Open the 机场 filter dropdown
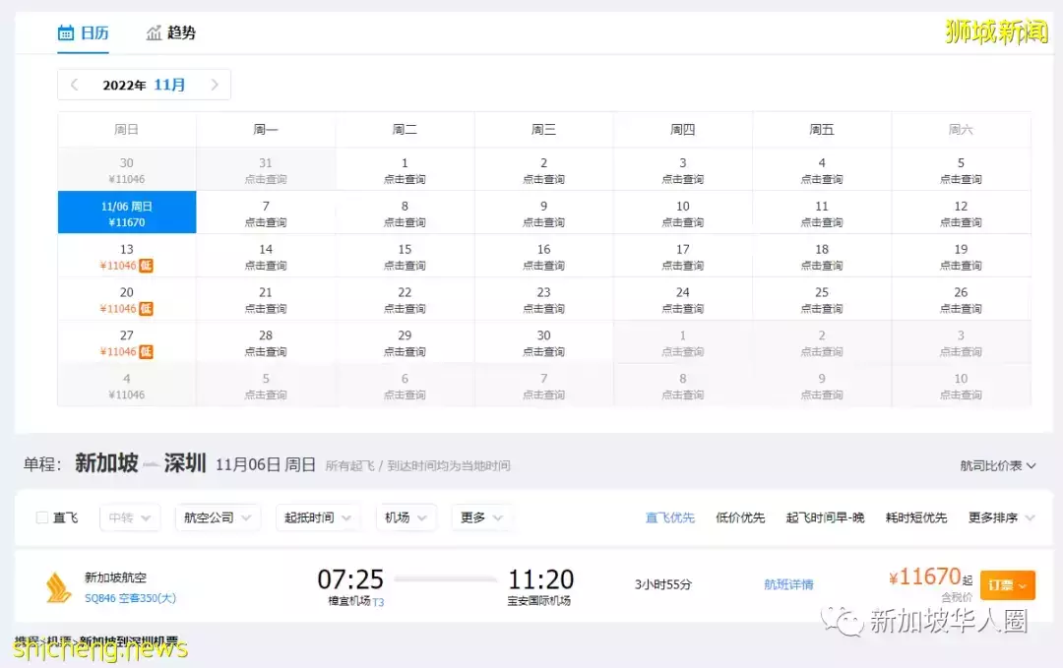 pyautogui.click(x=406, y=517)
